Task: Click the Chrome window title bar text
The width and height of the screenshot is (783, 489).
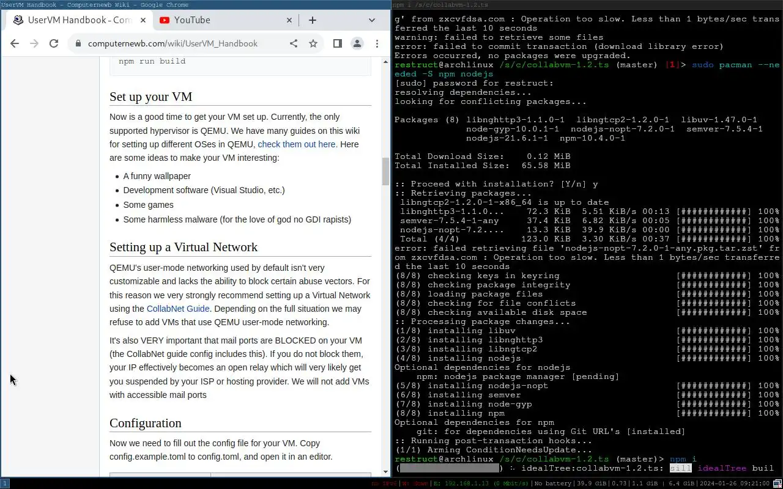Action: click(x=95, y=4)
